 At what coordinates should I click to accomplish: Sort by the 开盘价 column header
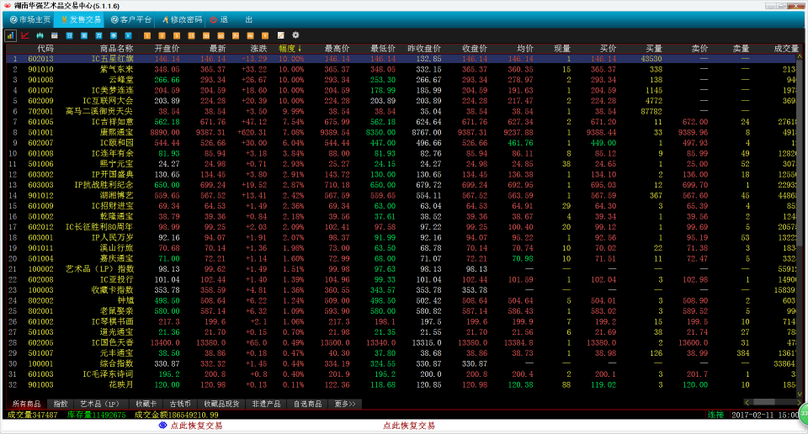pos(167,49)
